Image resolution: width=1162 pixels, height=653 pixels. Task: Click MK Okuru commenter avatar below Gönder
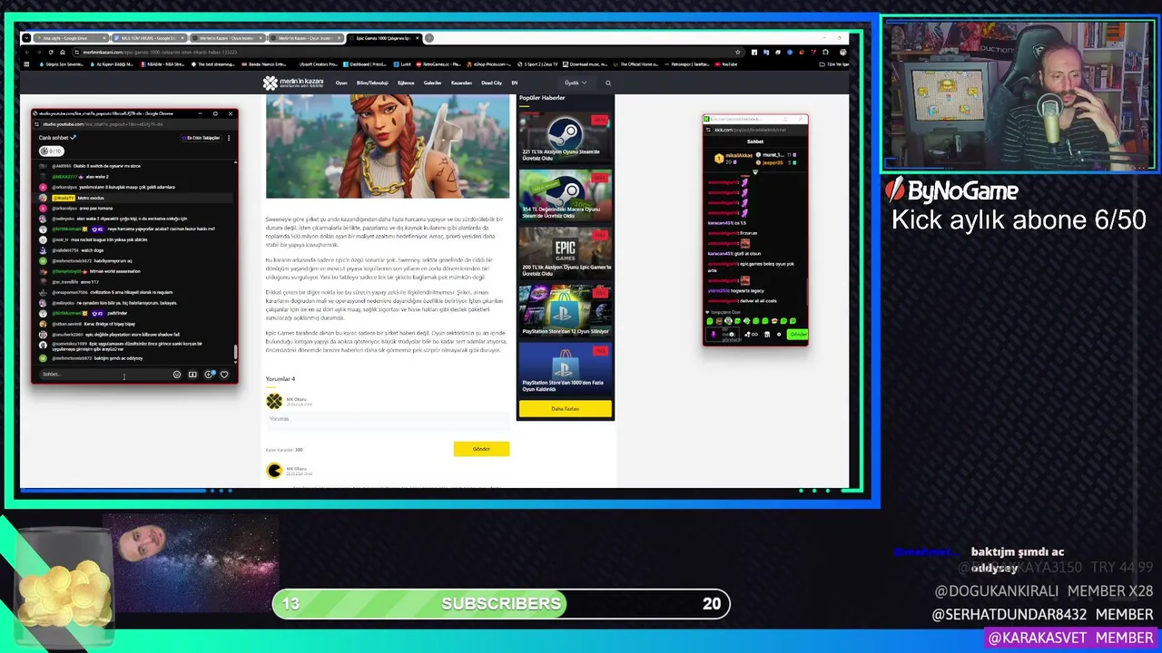[274, 470]
